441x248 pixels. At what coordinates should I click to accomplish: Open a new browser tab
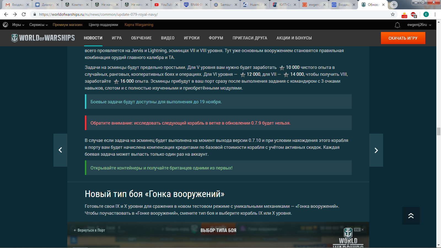(394, 5)
